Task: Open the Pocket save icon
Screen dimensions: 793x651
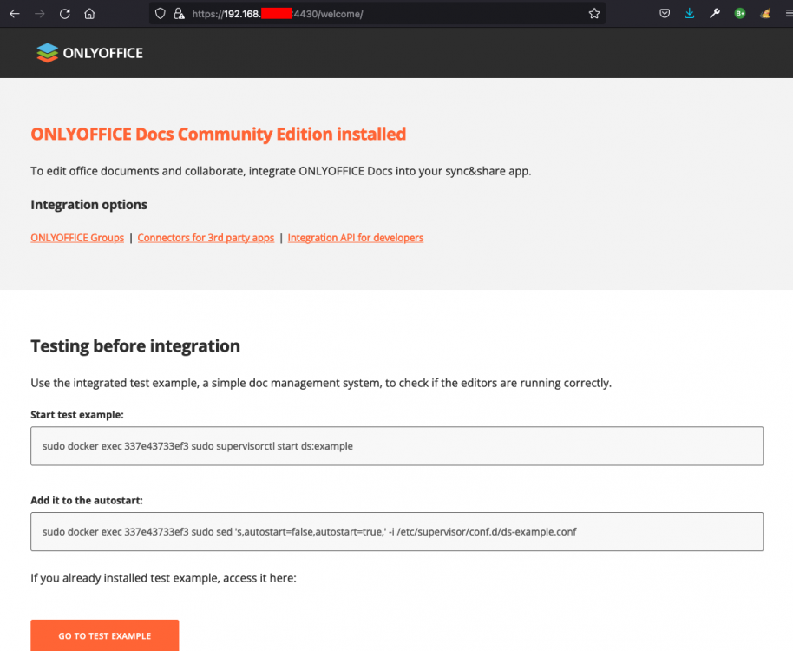Action: [665, 14]
